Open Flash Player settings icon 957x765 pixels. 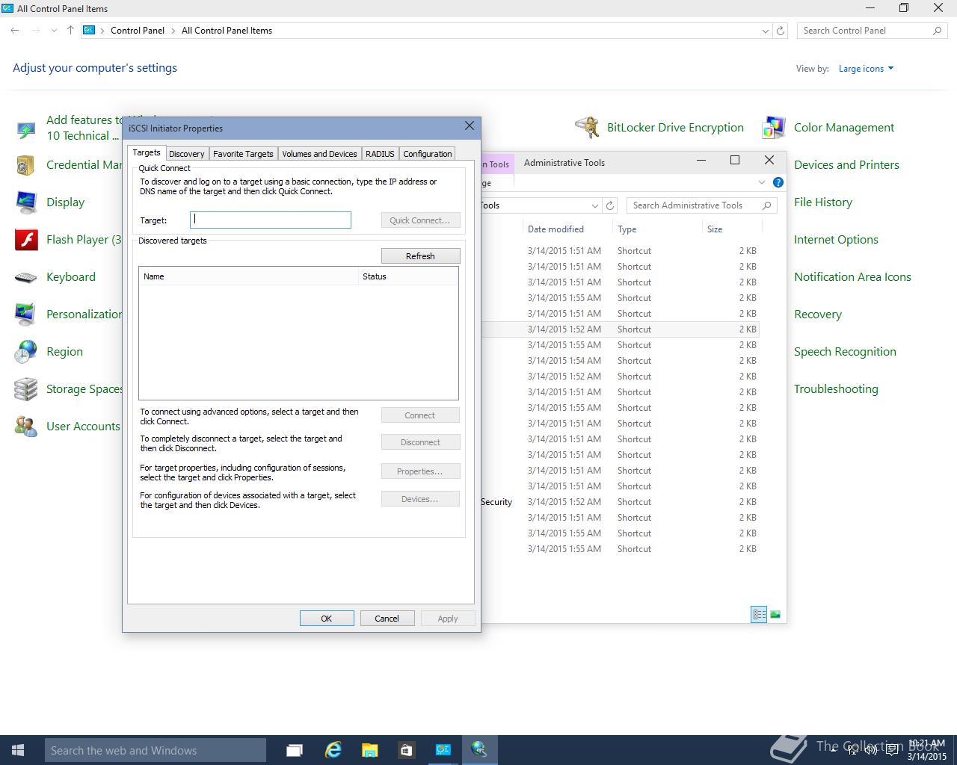tap(26, 240)
